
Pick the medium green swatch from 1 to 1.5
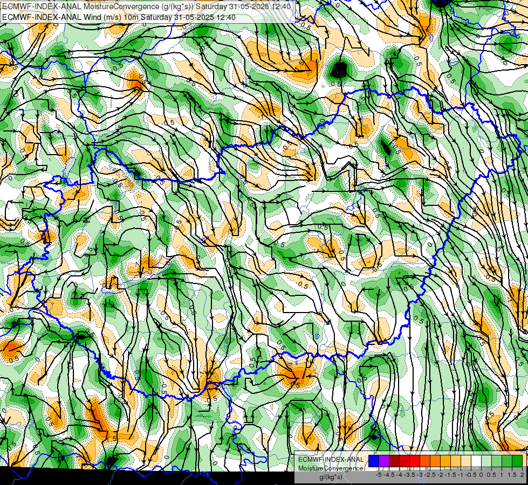pyautogui.click(x=507, y=461)
